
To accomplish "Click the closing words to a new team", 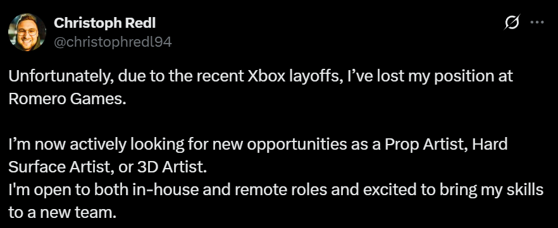I will (62, 213).
